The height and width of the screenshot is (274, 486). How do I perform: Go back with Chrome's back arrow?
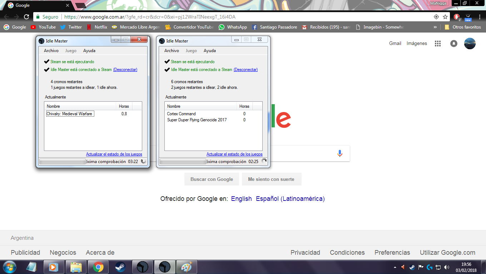pos(7,17)
